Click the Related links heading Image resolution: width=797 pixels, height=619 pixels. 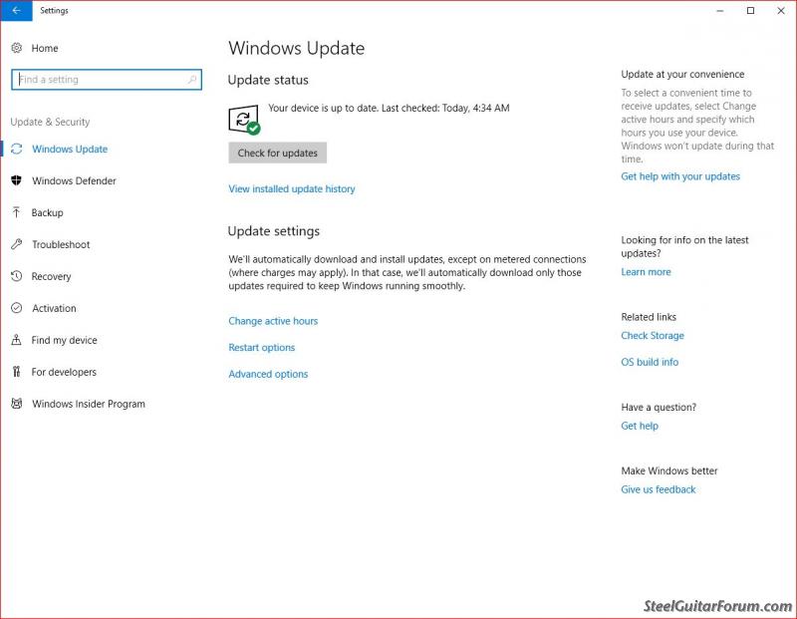(x=649, y=317)
